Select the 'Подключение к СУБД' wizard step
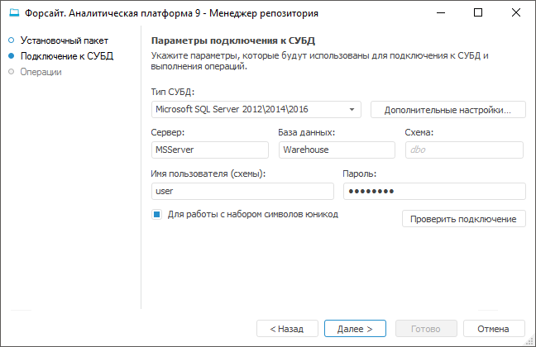Viewport: 536px width, 347px height. (67, 56)
